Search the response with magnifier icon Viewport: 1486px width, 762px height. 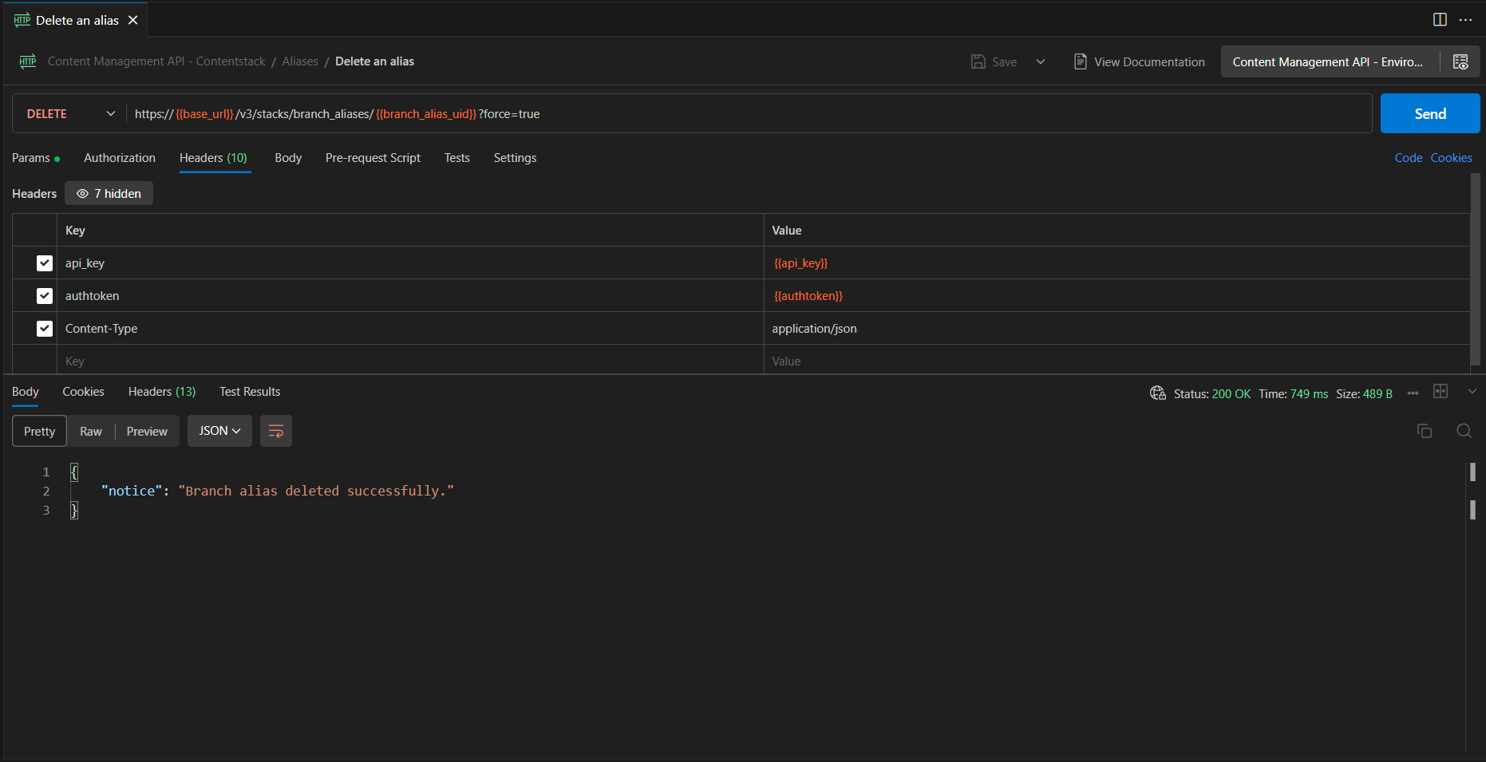(1464, 431)
